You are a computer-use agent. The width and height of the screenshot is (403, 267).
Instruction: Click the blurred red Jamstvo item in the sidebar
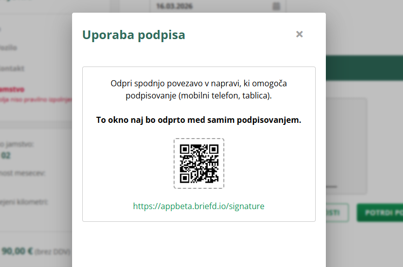(12, 89)
